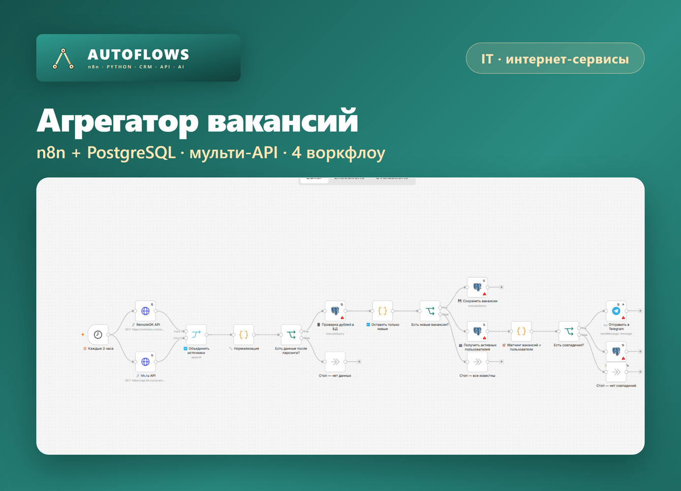Screen dimensions: 681x491
Task: Select the Объединить источники merge node
Action: click(x=196, y=335)
